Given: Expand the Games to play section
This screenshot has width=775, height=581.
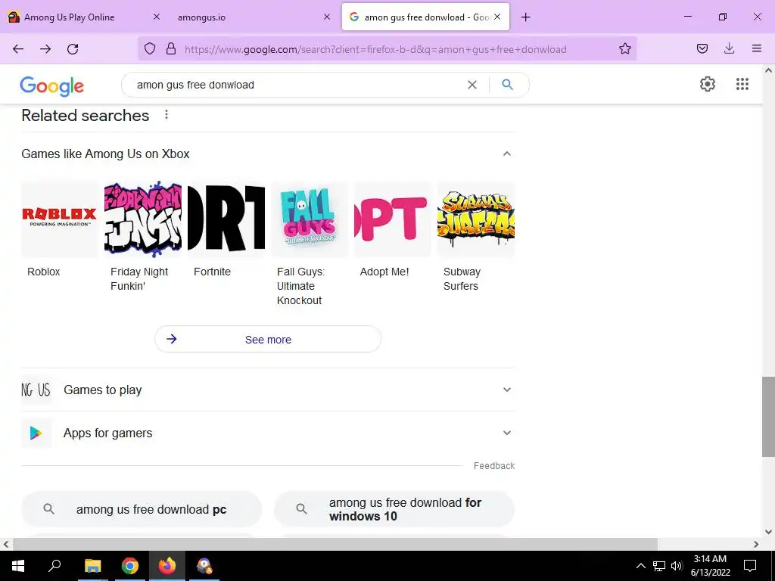Looking at the screenshot, I should coord(506,390).
